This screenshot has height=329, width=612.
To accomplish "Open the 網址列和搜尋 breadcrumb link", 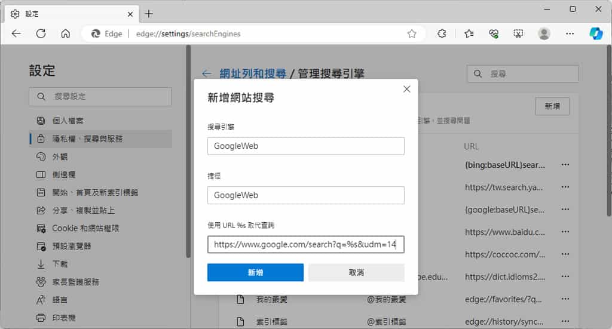I will [x=253, y=73].
